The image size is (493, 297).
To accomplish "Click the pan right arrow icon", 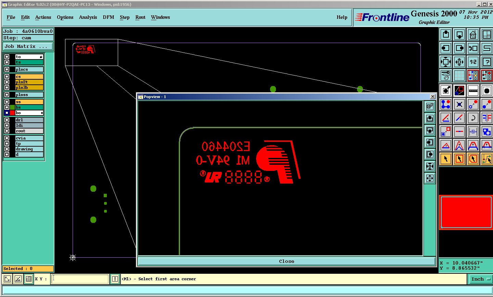I will click(x=459, y=48).
